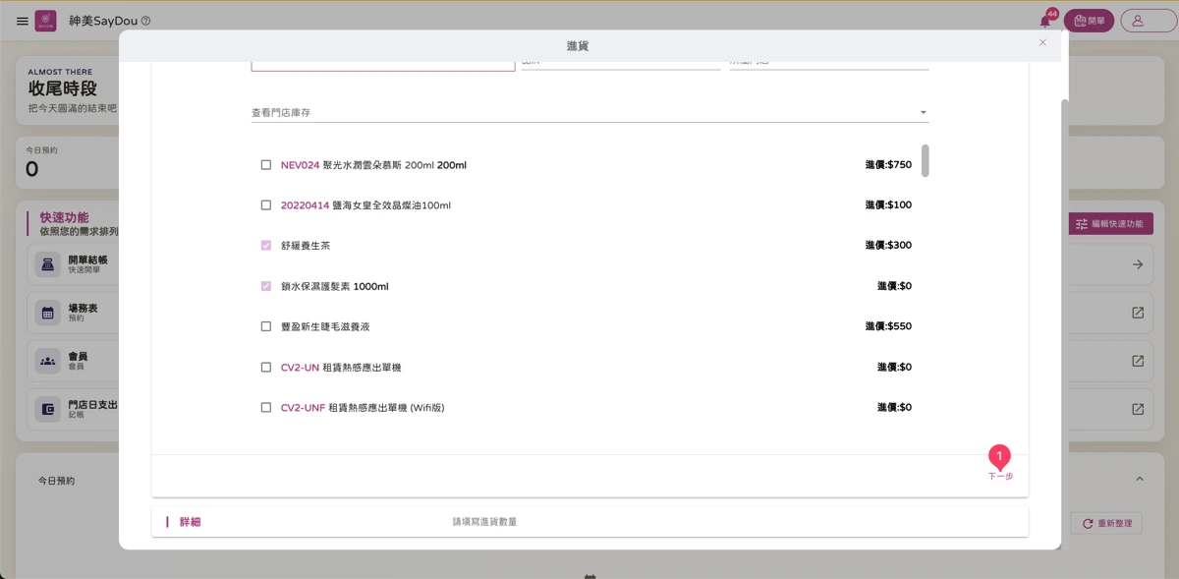This screenshot has height=579, width=1179.
Task: Open external link icon in 門店日支出 row
Action: tap(1138, 409)
